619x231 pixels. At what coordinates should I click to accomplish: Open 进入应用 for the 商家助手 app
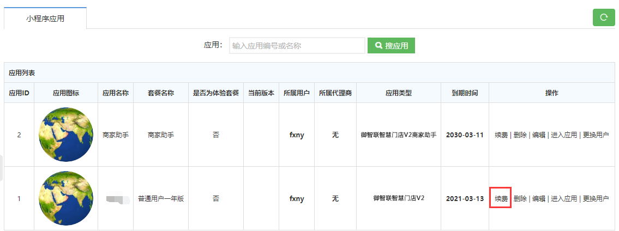564,135
